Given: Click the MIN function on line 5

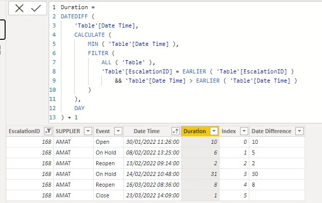Looking at the screenshot, I should [93, 44].
